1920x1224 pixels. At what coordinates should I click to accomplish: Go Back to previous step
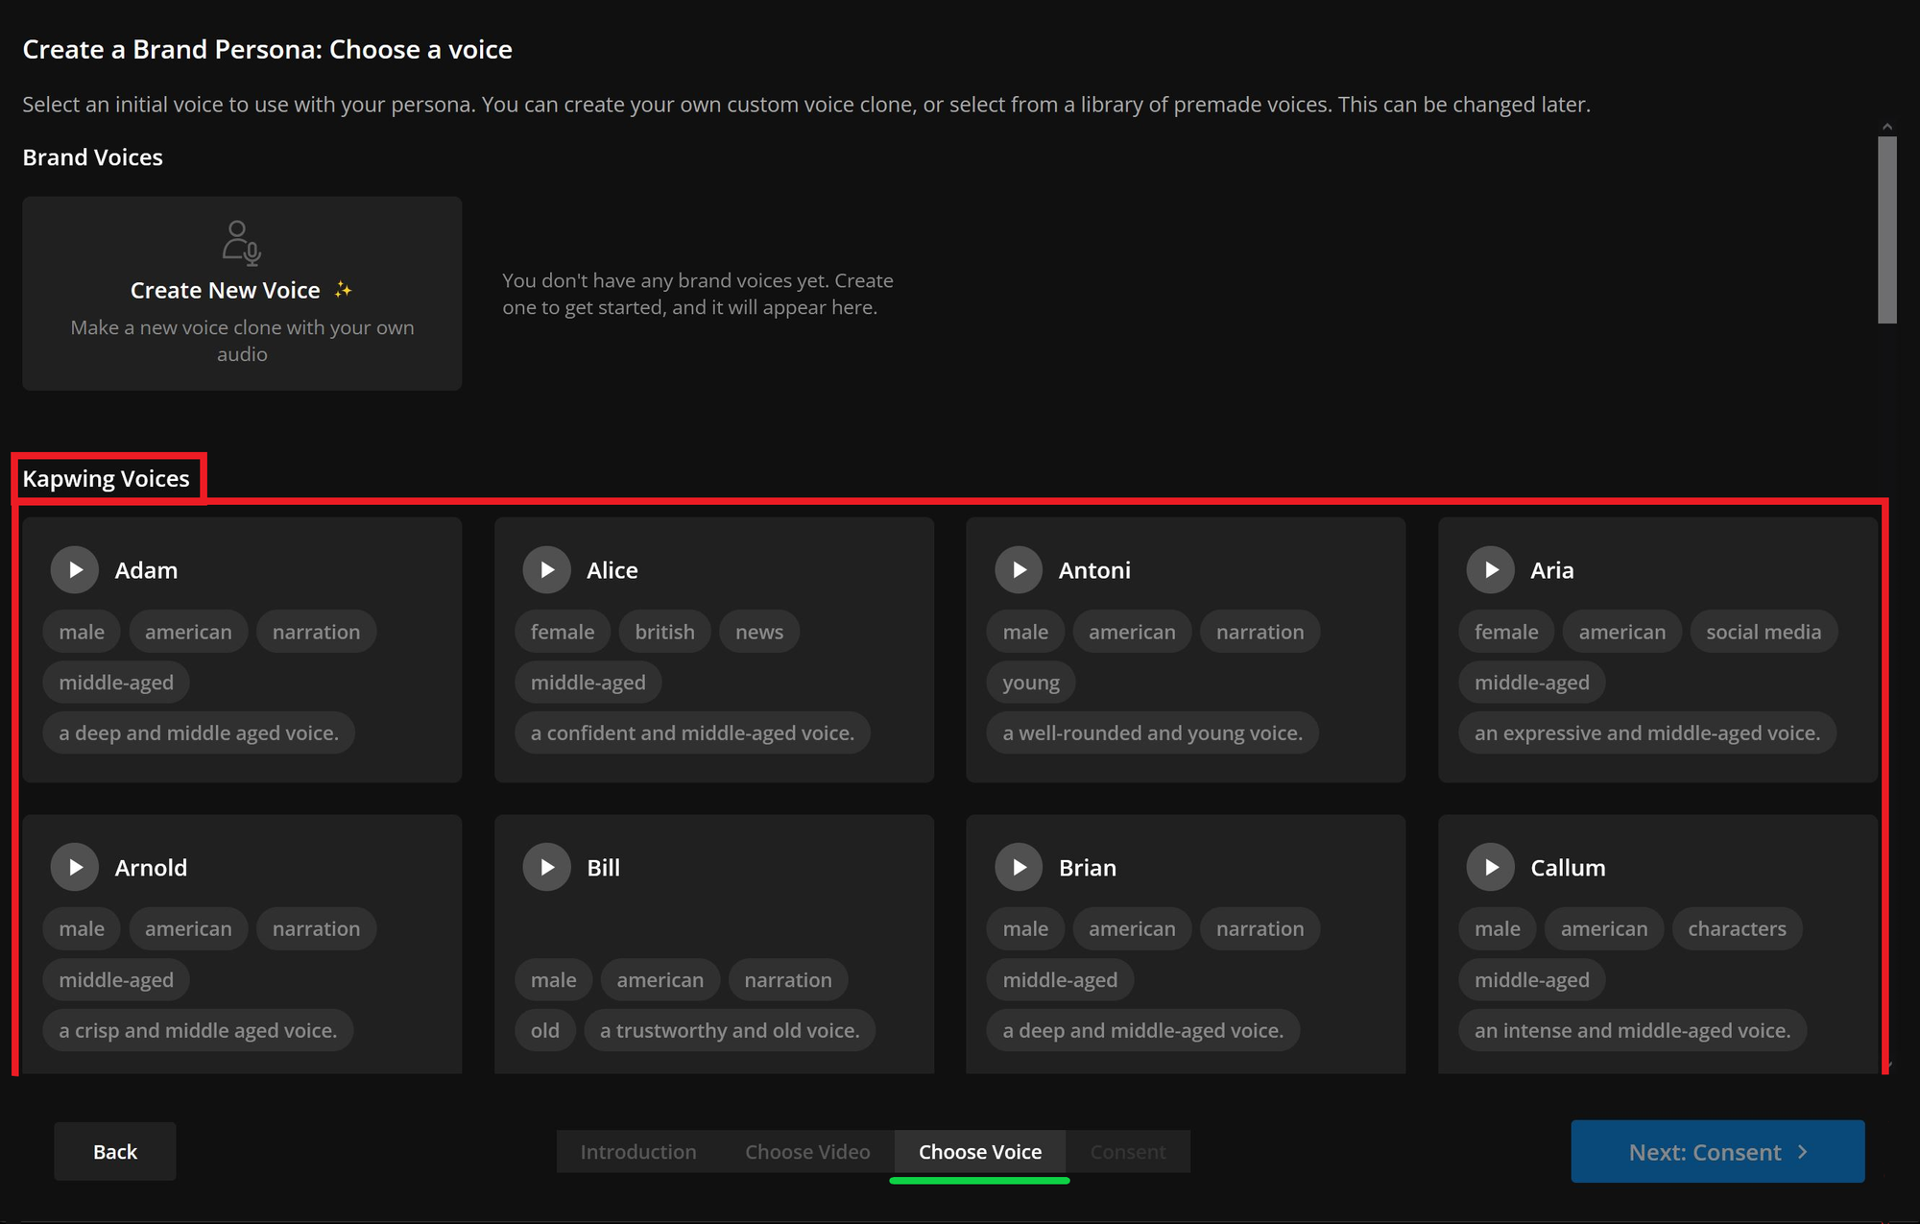click(x=115, y=1151)
